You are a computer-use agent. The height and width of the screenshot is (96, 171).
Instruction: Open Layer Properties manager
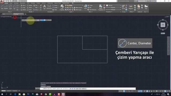coord(62,7)
